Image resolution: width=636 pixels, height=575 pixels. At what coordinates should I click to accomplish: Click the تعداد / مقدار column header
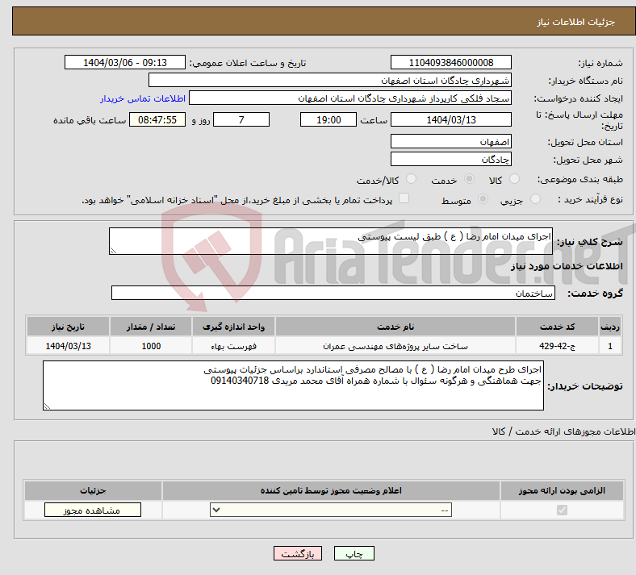(x=151, y=327)
